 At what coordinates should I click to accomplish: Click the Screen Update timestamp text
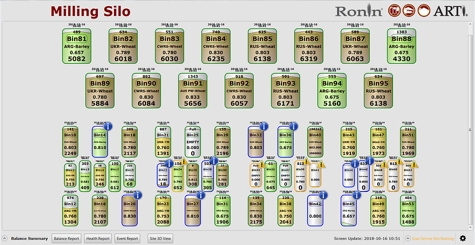(367, 238)
